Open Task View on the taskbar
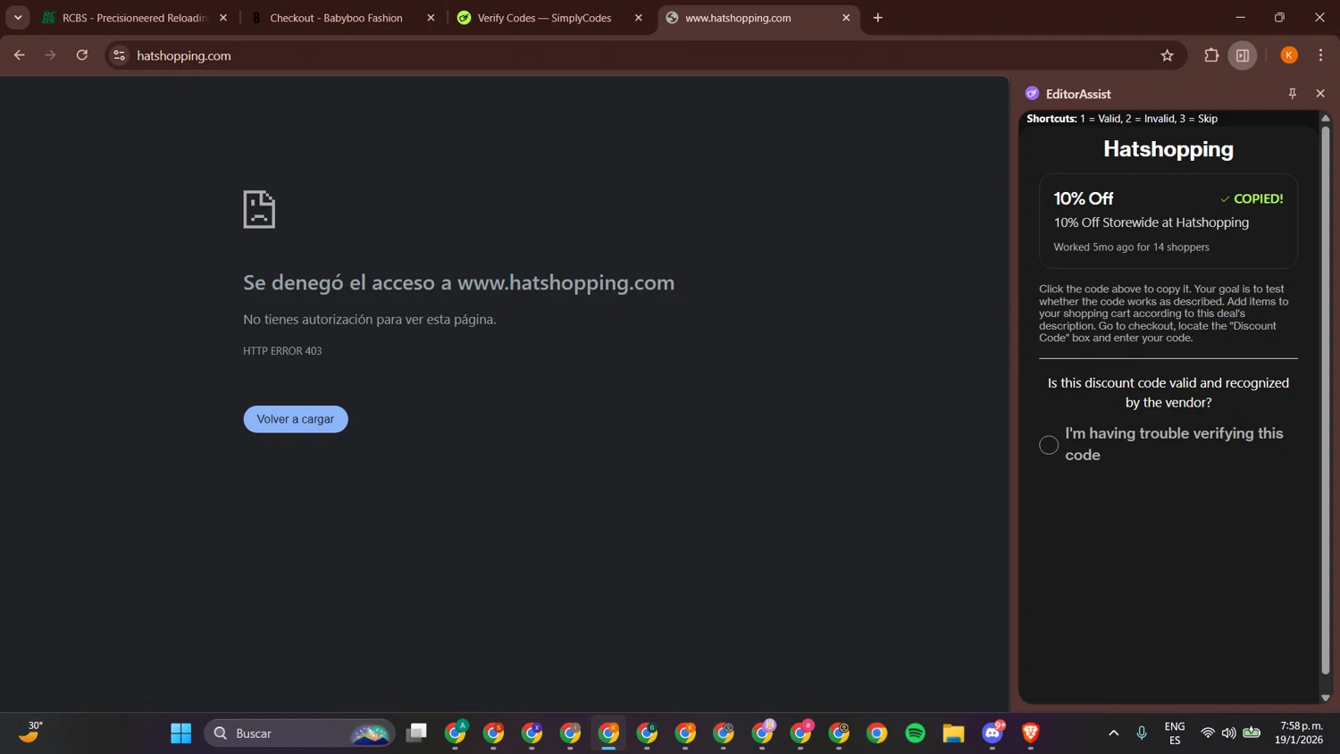The height and width of the screenshot is (754, 1340). pyautogui.click(x=416, y=733)
